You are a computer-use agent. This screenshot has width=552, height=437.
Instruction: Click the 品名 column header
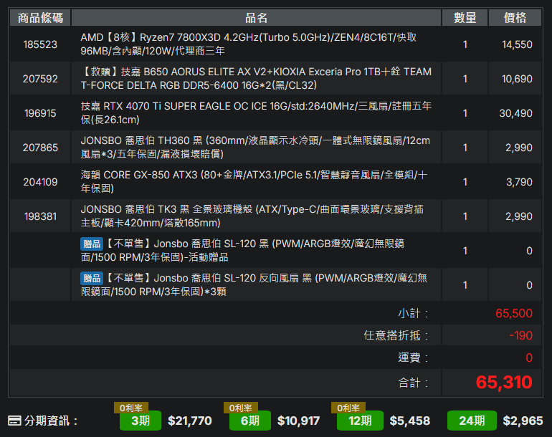click(x=257, y=18)
